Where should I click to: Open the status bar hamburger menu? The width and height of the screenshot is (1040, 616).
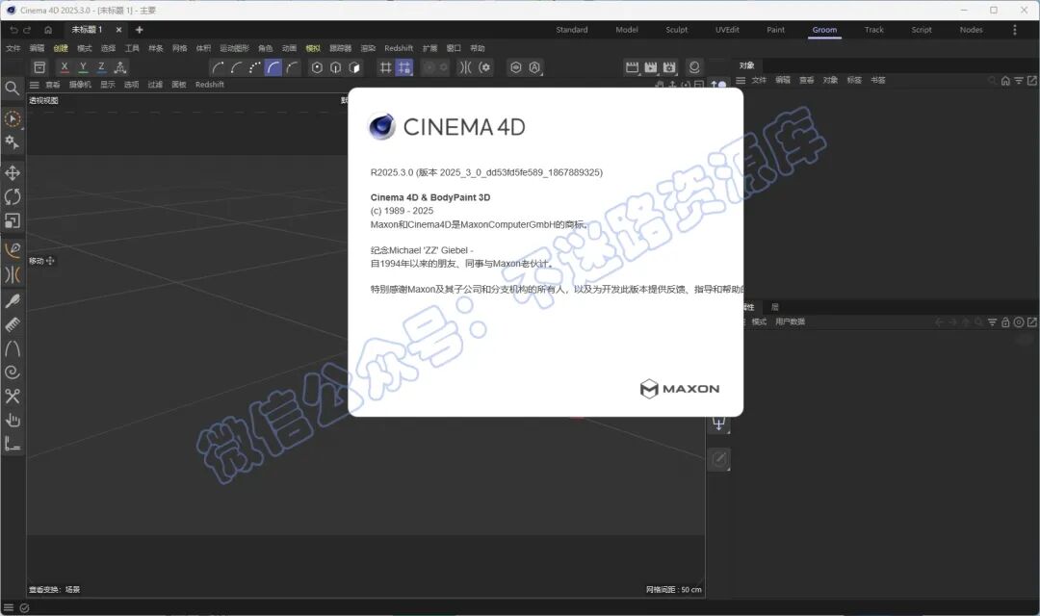point(9,608)
